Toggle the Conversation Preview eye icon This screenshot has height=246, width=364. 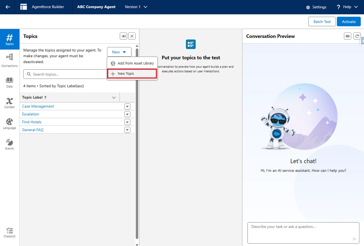348,36
